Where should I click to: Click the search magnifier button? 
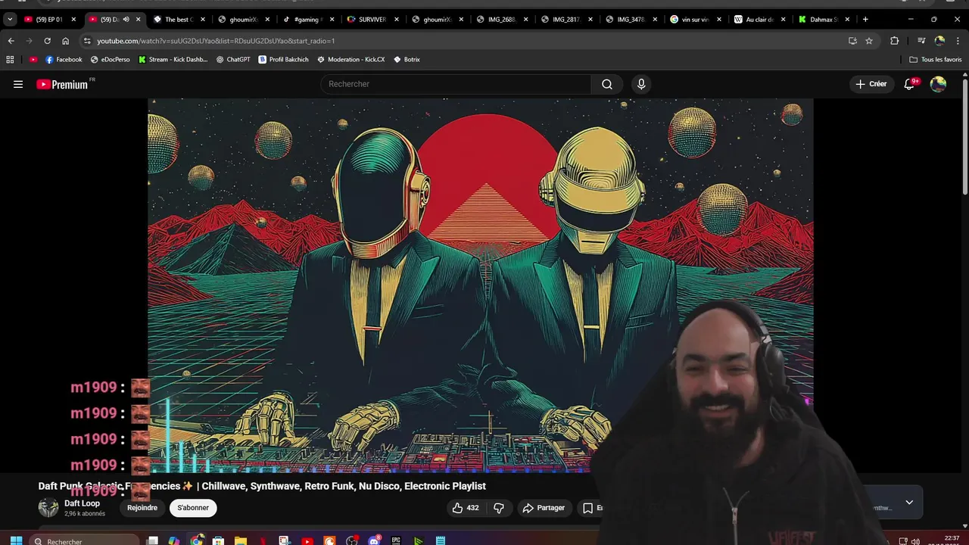pos(606,84)
